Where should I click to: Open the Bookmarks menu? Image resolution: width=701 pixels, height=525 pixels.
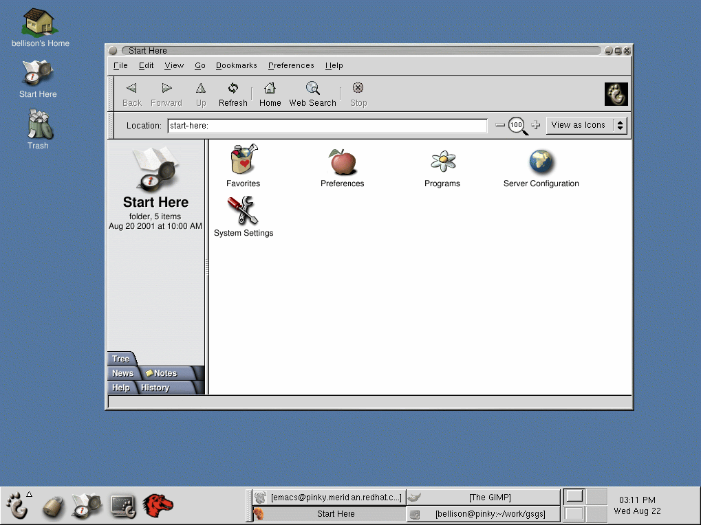click(x=236, y=66)
